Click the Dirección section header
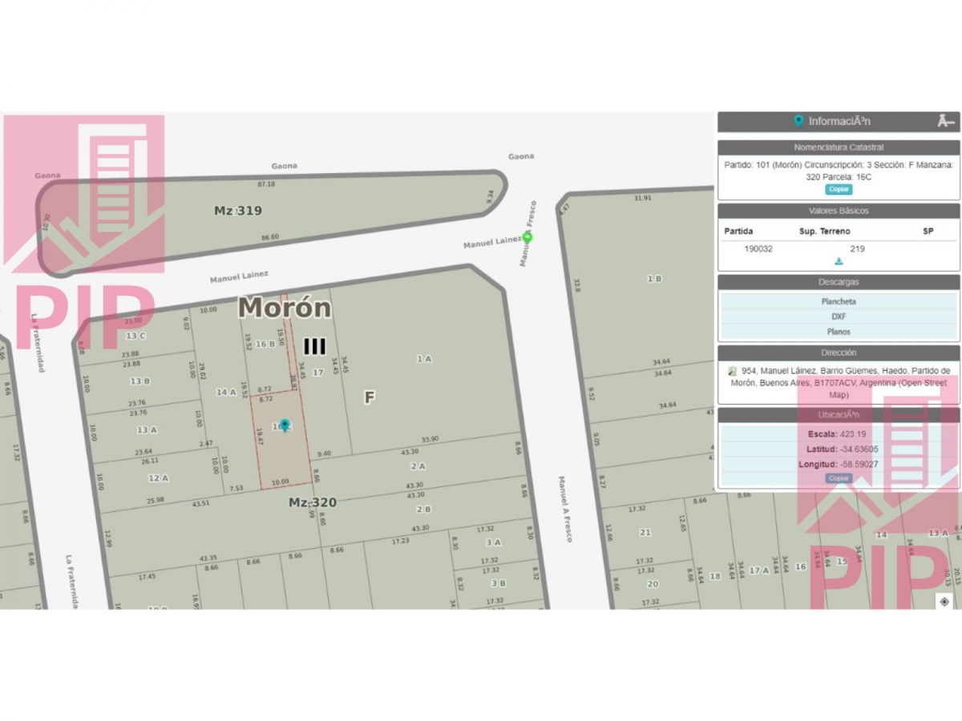This screenshot has width=962, height=721. pos(839,352)
